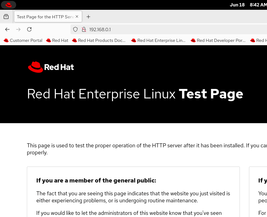Screen dimensions: 267x217
Task: Open the Red Hat activities menu in top bar
Action: (x=9, y=5)
